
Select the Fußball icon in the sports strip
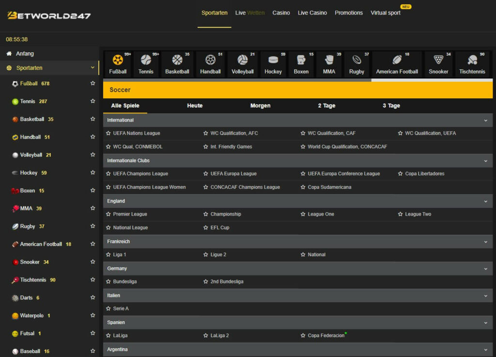pos(118,60)
